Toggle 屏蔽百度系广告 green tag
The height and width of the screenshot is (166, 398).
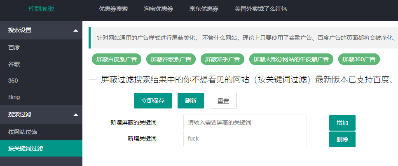pos(117,59)
